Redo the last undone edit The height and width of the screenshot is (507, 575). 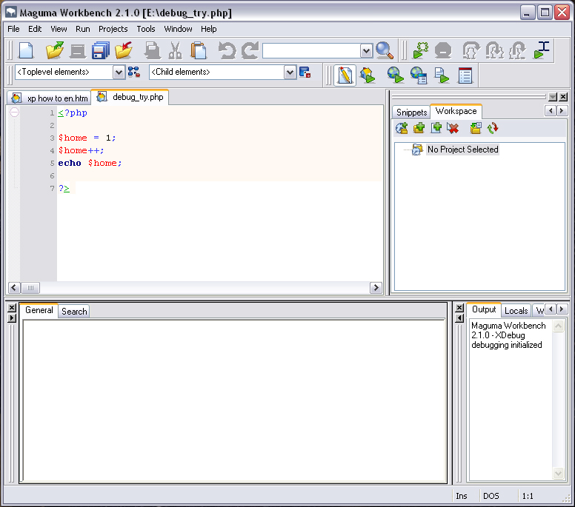point(250,50)
